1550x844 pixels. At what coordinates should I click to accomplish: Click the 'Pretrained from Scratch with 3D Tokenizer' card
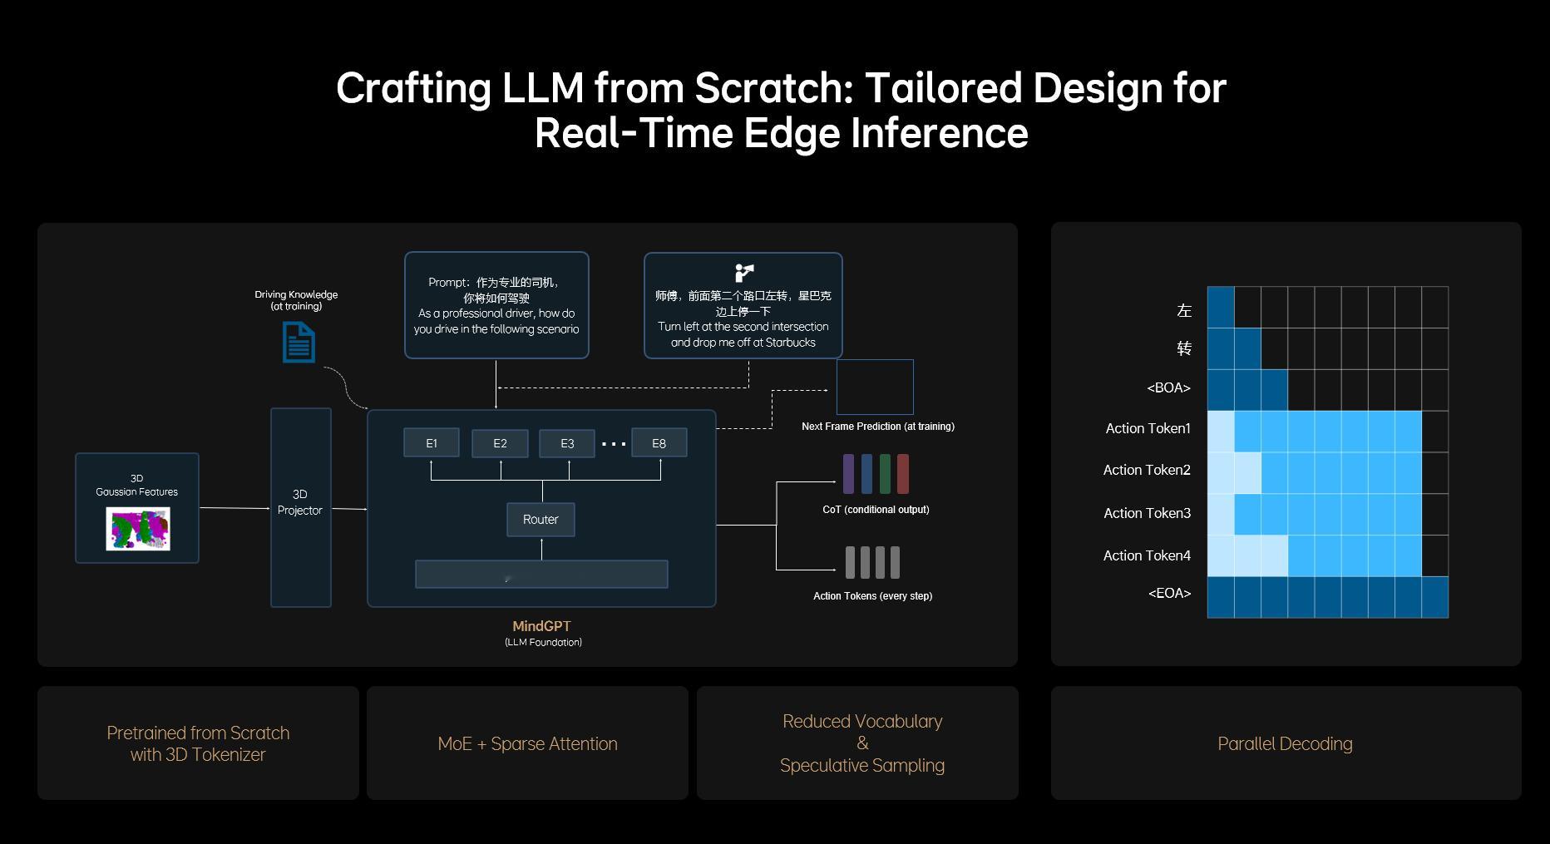(198, 743)
